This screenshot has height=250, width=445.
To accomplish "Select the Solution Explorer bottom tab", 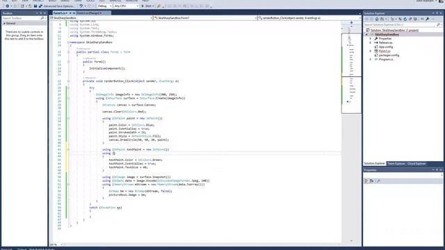I will tap(375, 164).
